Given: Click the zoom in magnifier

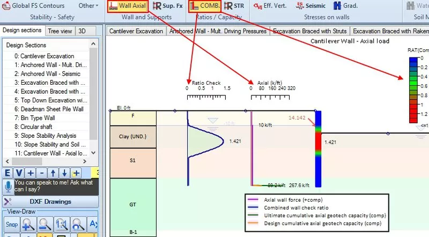Looking at the screenshot, I should (28, 225).
